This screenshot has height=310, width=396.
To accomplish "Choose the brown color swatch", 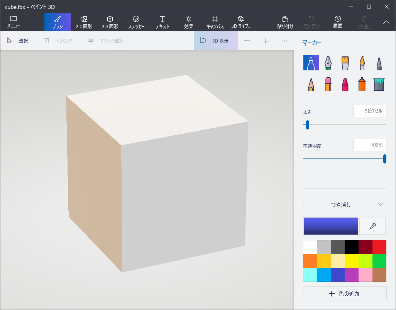I will (x=379, y=274).
